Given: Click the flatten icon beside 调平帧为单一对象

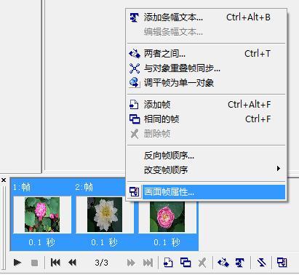Looking at the screenshot, I should 135,83.
